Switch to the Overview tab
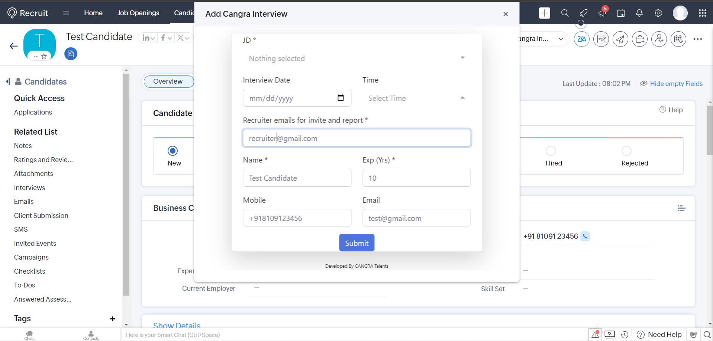This screenshot has width=713, height=341. (x=168, y=81)
